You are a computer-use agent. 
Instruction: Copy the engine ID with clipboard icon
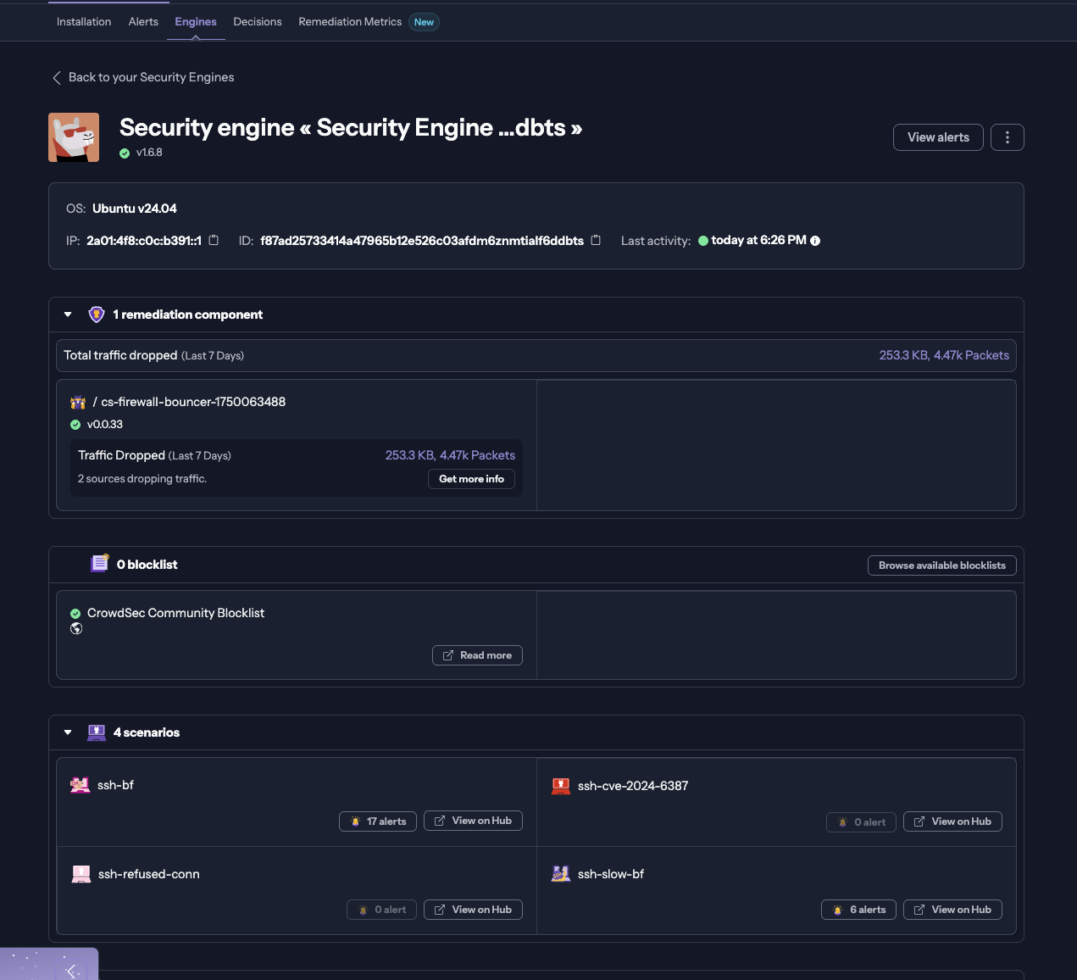pyautogui.click(x=596, y=240)
